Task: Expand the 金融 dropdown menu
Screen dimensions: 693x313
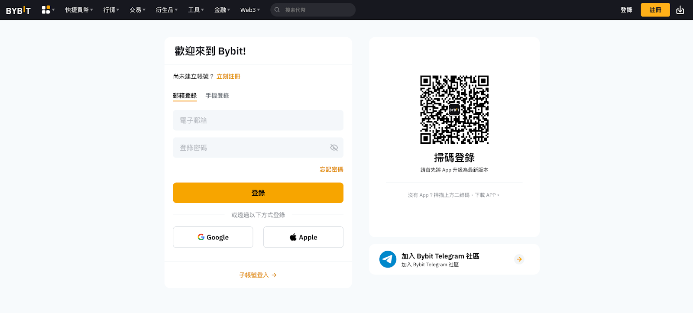Action: pos(222,10)
